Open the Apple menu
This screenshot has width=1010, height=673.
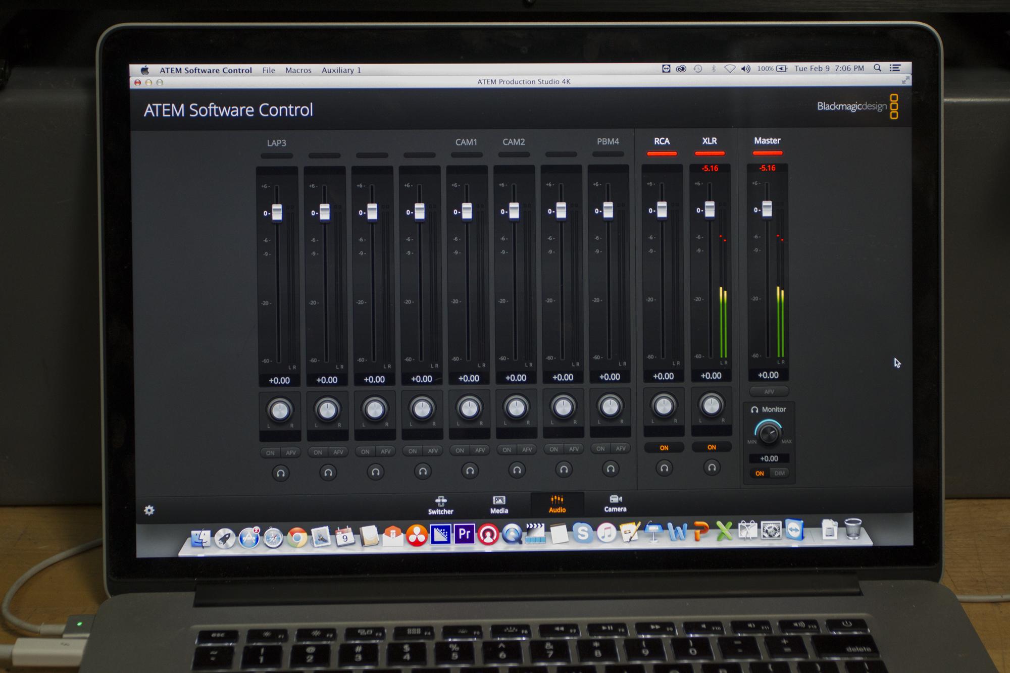tap(145, 70)
